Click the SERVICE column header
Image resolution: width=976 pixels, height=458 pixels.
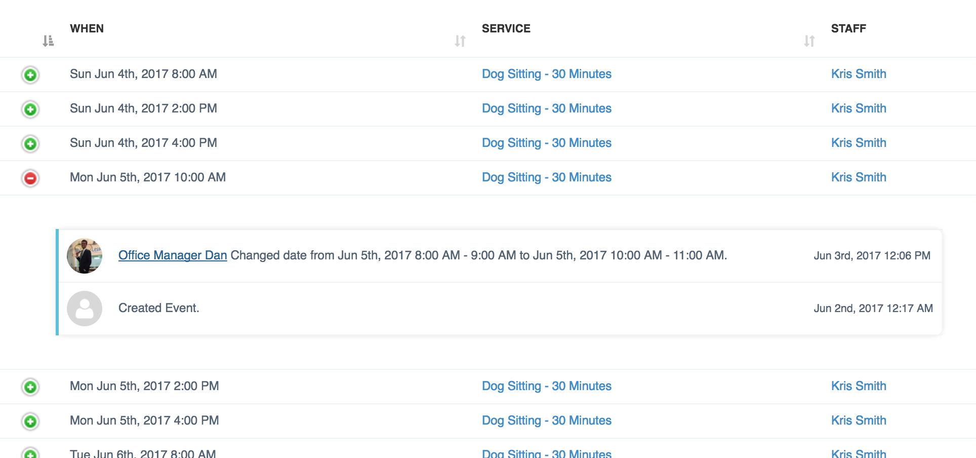506,28
